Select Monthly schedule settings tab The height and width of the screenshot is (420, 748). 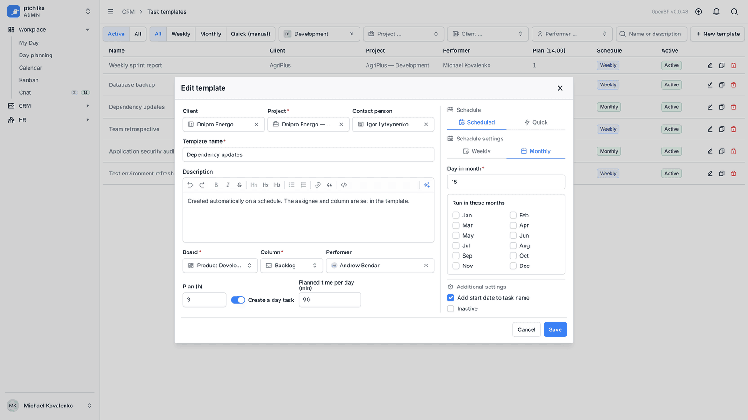(536, 151)
